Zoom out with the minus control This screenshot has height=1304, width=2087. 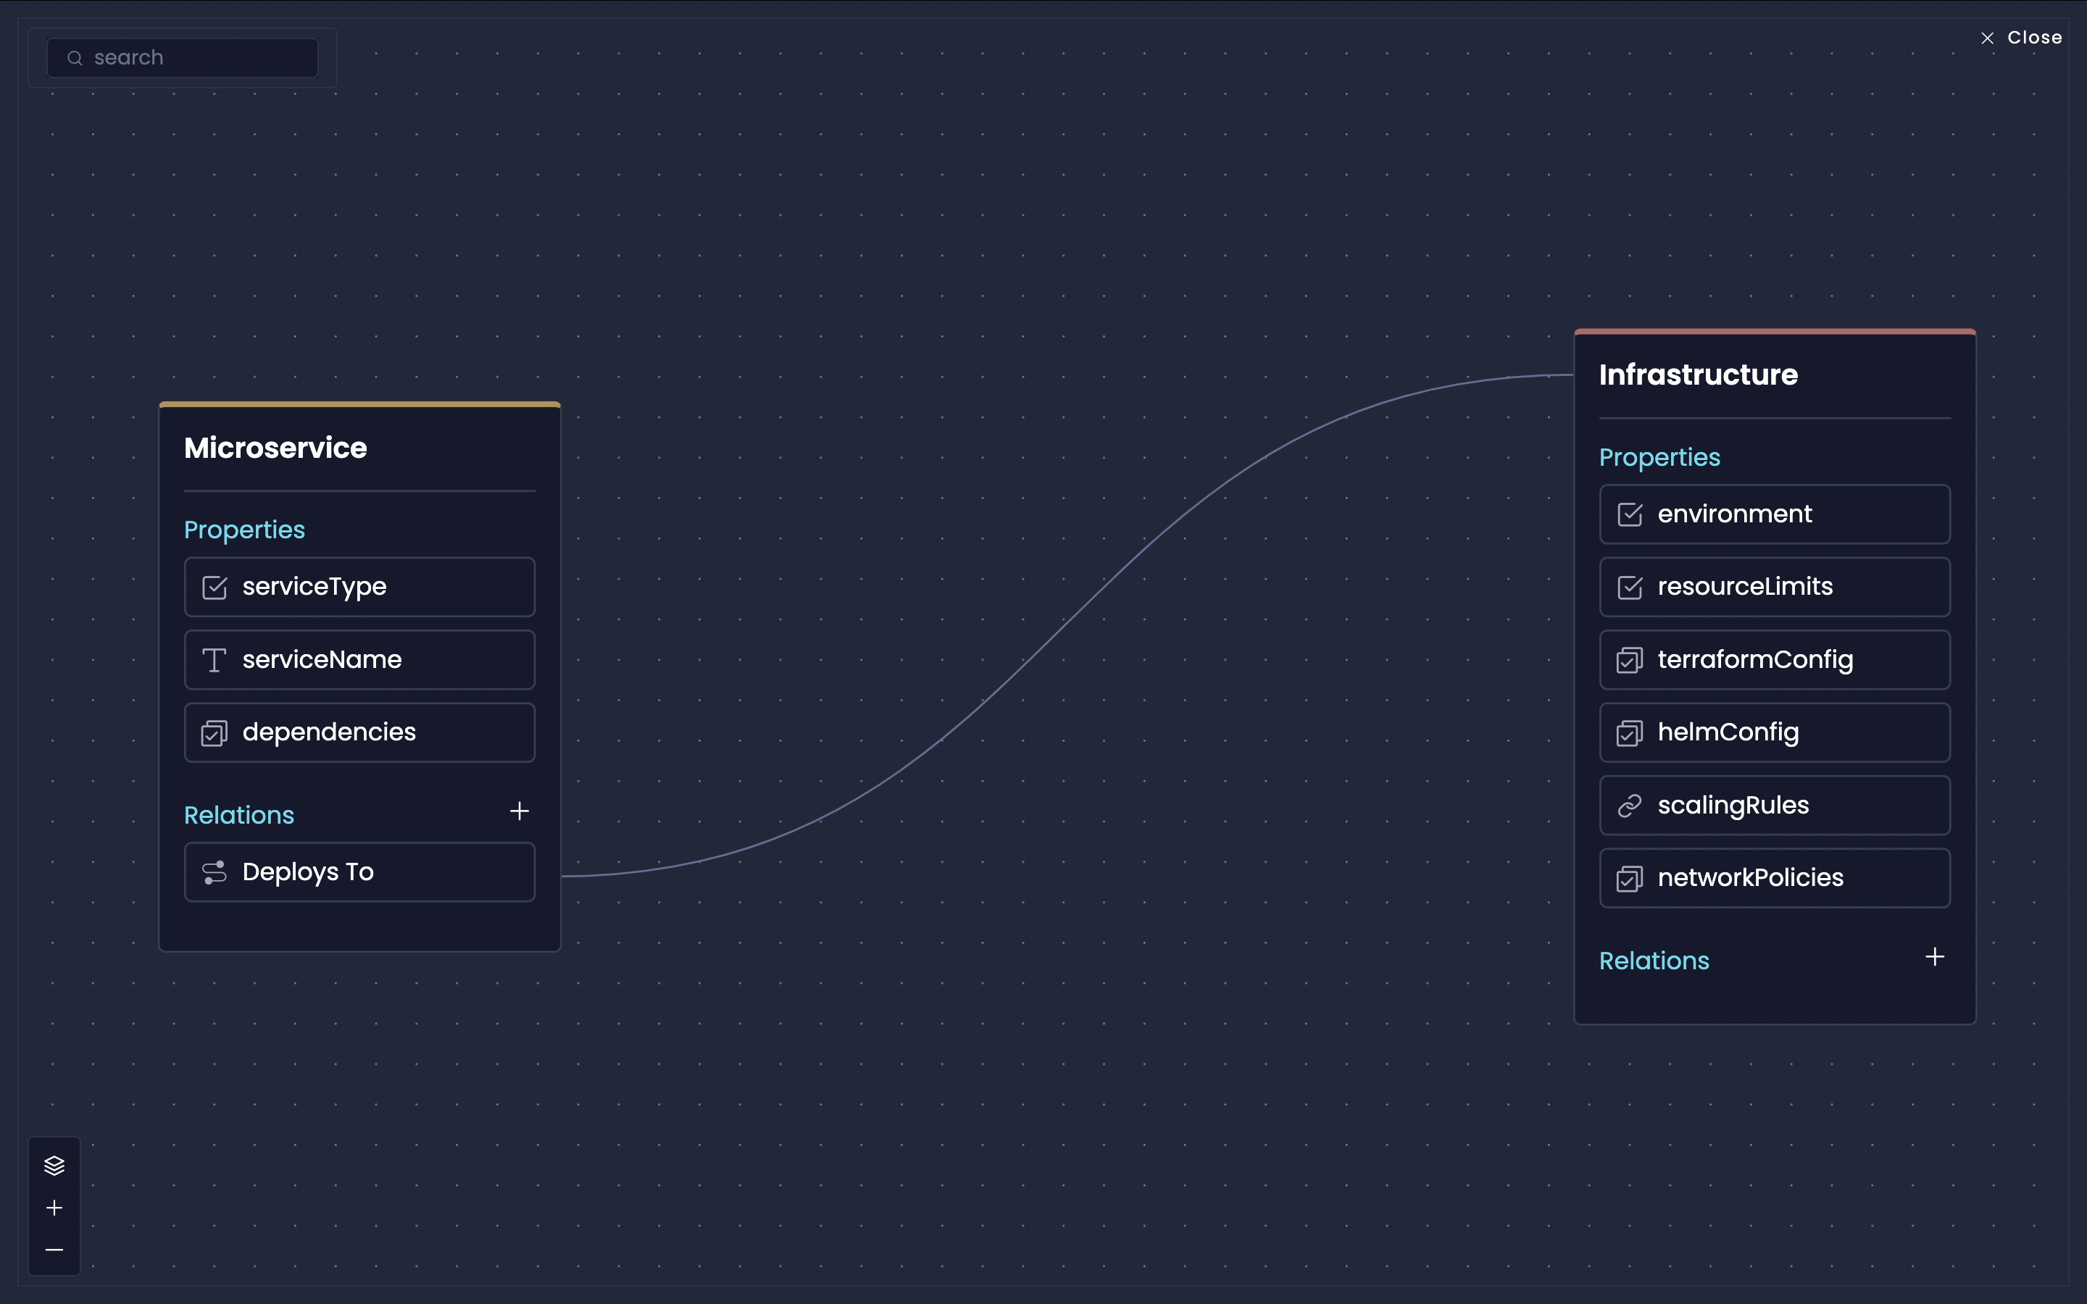pos(54,1250)
